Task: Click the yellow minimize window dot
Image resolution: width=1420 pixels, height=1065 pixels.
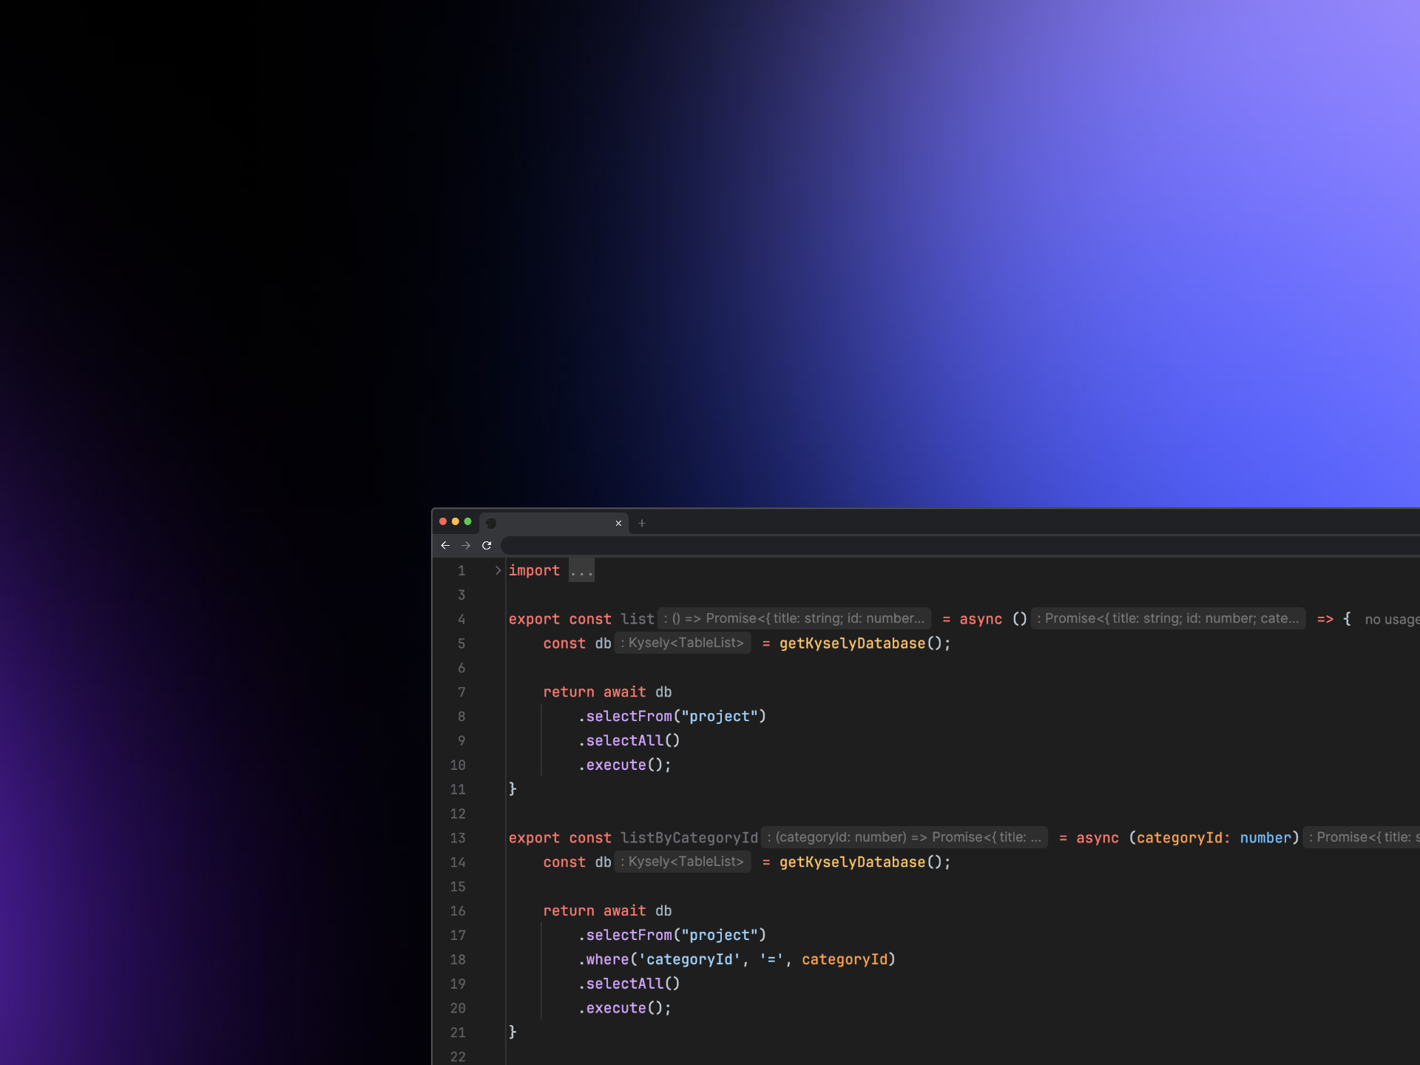Action: coord(456,521)
